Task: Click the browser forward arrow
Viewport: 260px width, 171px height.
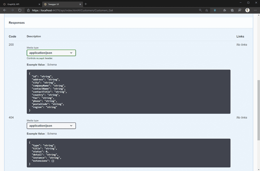Action: point(12,10)
